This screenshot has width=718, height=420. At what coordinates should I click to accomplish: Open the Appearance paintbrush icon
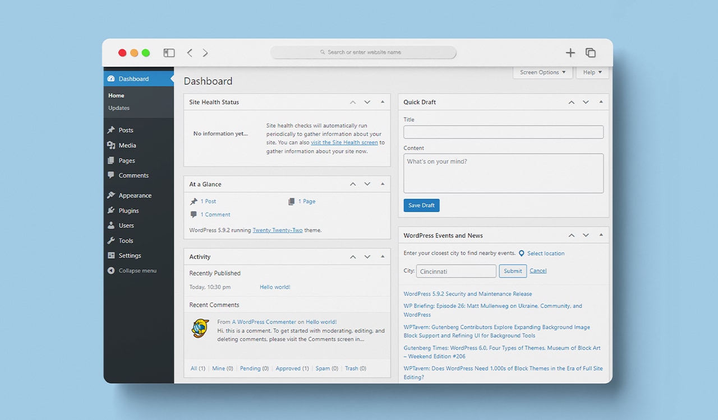[x=112, y=195]
